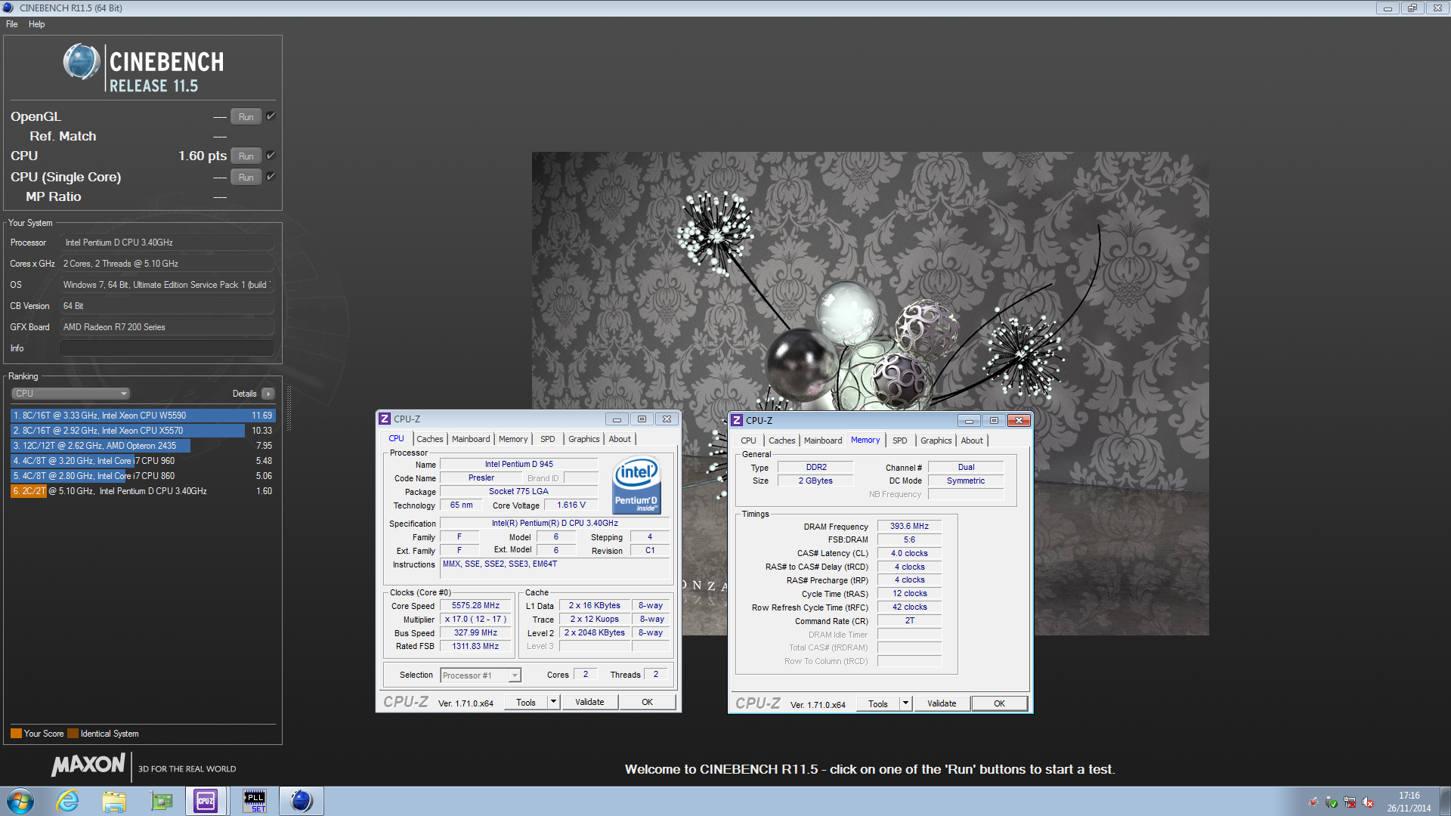1451x816 pixels.
Task: Select the Intel Core i7 CPU 960 ranking row
Action: (143, 461)
